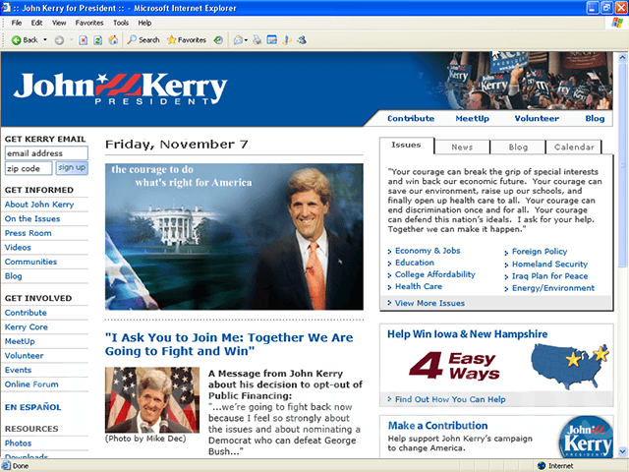The height and width of the screenshot is (472, 629).
Task: Click the Make a Contribution heading
Action: (x=437, y=426)
